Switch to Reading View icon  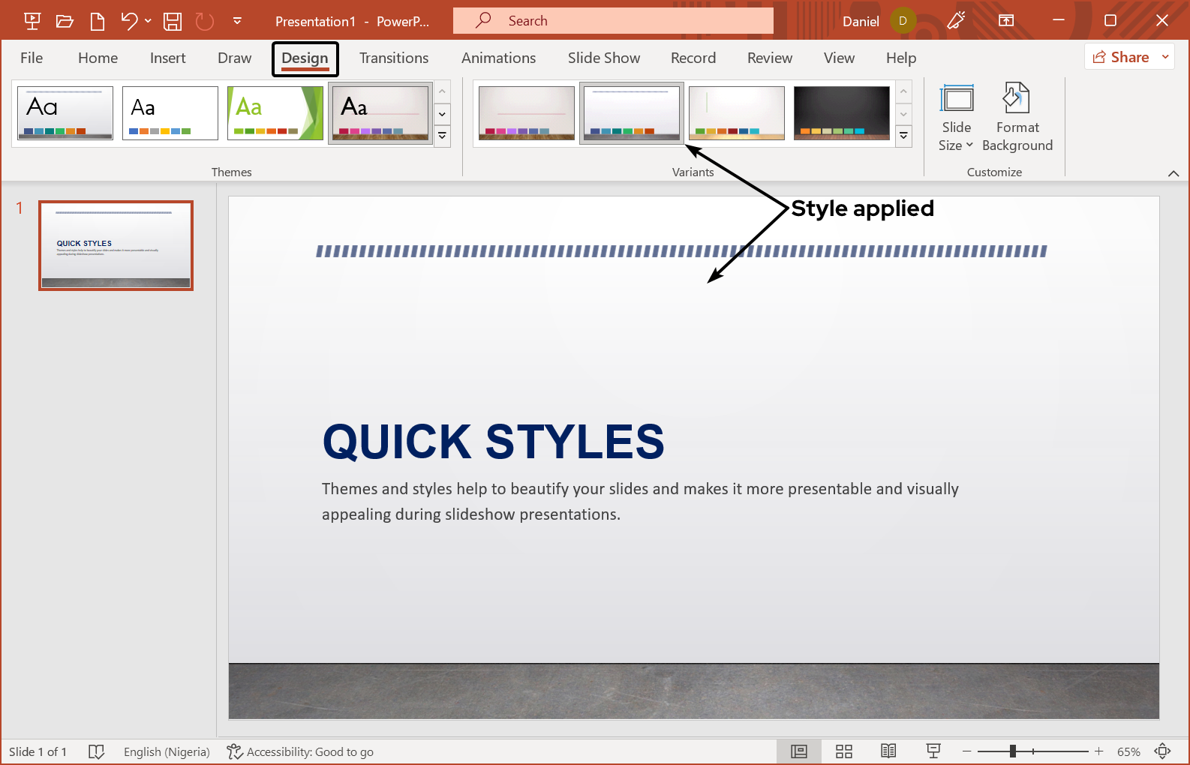888,751
